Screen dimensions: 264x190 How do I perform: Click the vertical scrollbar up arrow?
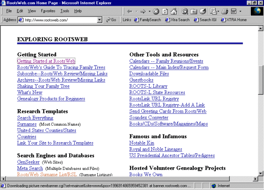tap(260, 28)
